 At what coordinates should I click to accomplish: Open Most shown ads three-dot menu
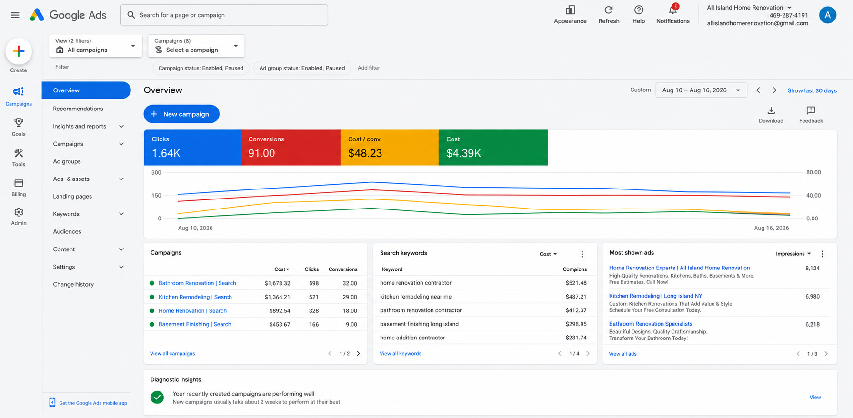pyautogui.click(x=822, y=254)
